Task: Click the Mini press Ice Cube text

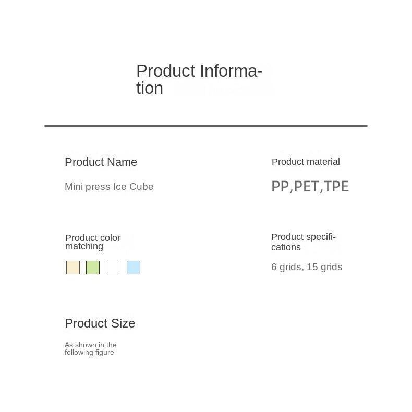Action: coord(109,187)
